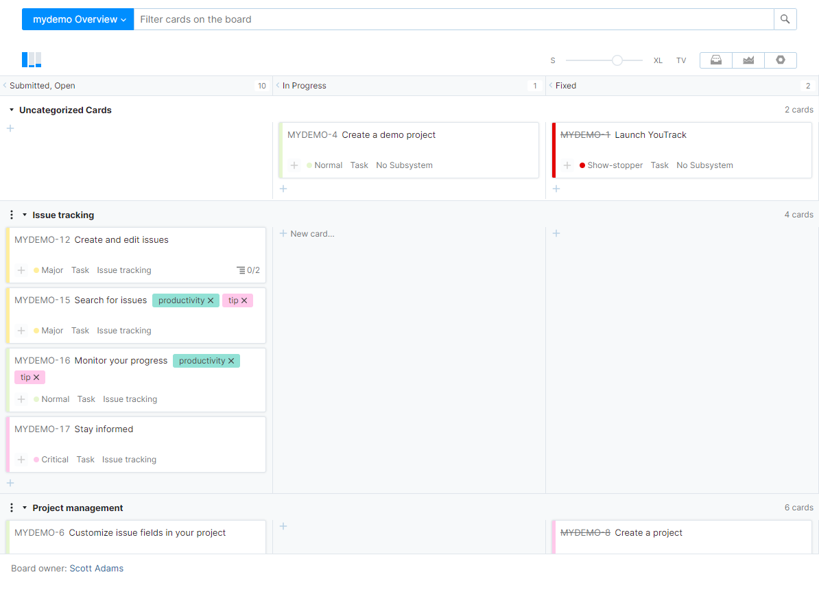The width and height of the screenshot is (819, 592).
Task: Open Project management swimlane three-dot menu
Action: pos(12,508)
